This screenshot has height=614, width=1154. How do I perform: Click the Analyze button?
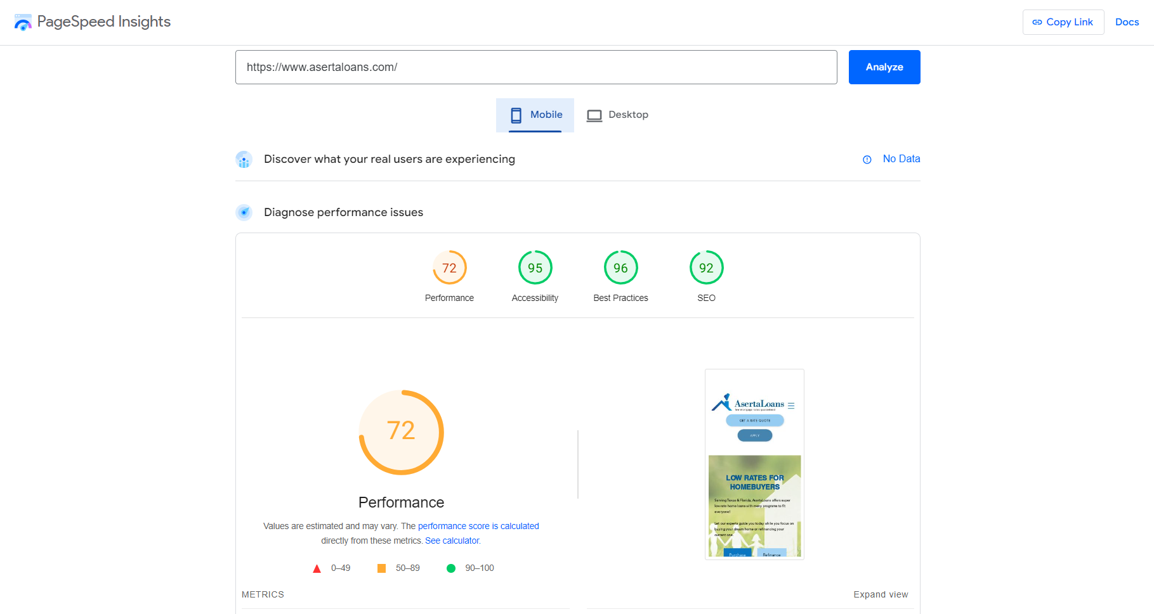(x=884, y=67)
